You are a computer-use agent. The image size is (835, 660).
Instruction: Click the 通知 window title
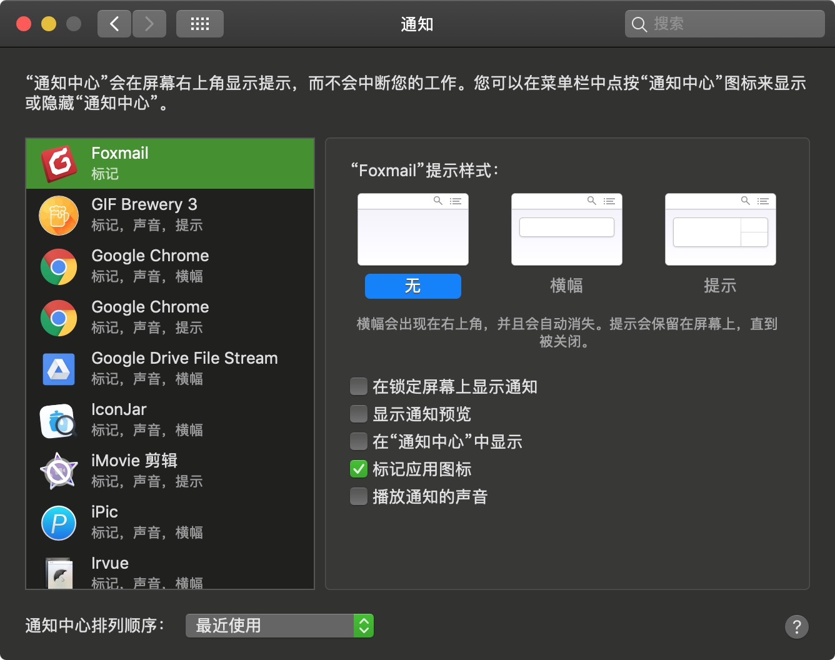(417, 24)
